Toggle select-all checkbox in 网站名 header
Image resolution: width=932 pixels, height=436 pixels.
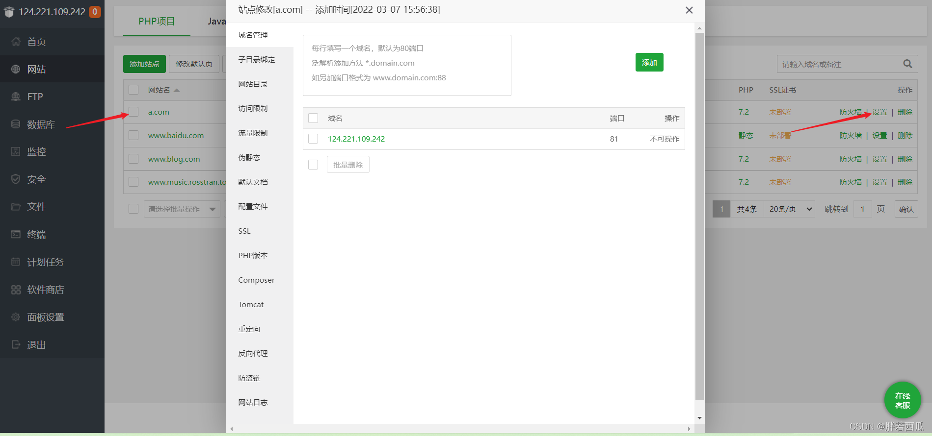pyautogui.click(x=133, y=90)
